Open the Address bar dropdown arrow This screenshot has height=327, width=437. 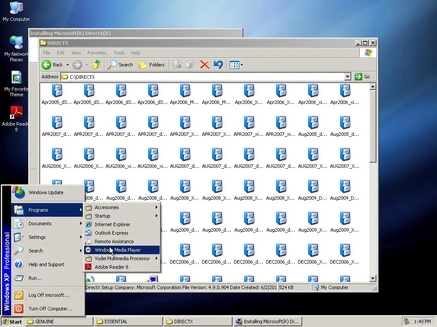[347, 77]
